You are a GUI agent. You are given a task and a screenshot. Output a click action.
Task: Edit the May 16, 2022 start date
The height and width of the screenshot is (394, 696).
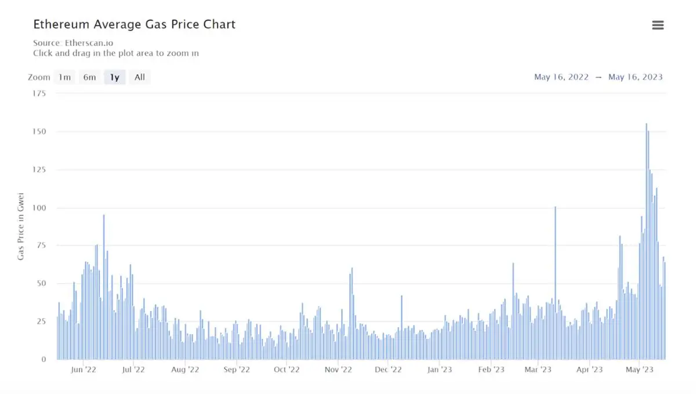coord(561,77)
